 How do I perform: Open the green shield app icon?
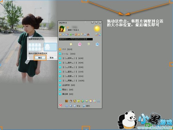(x=86, y=101)
